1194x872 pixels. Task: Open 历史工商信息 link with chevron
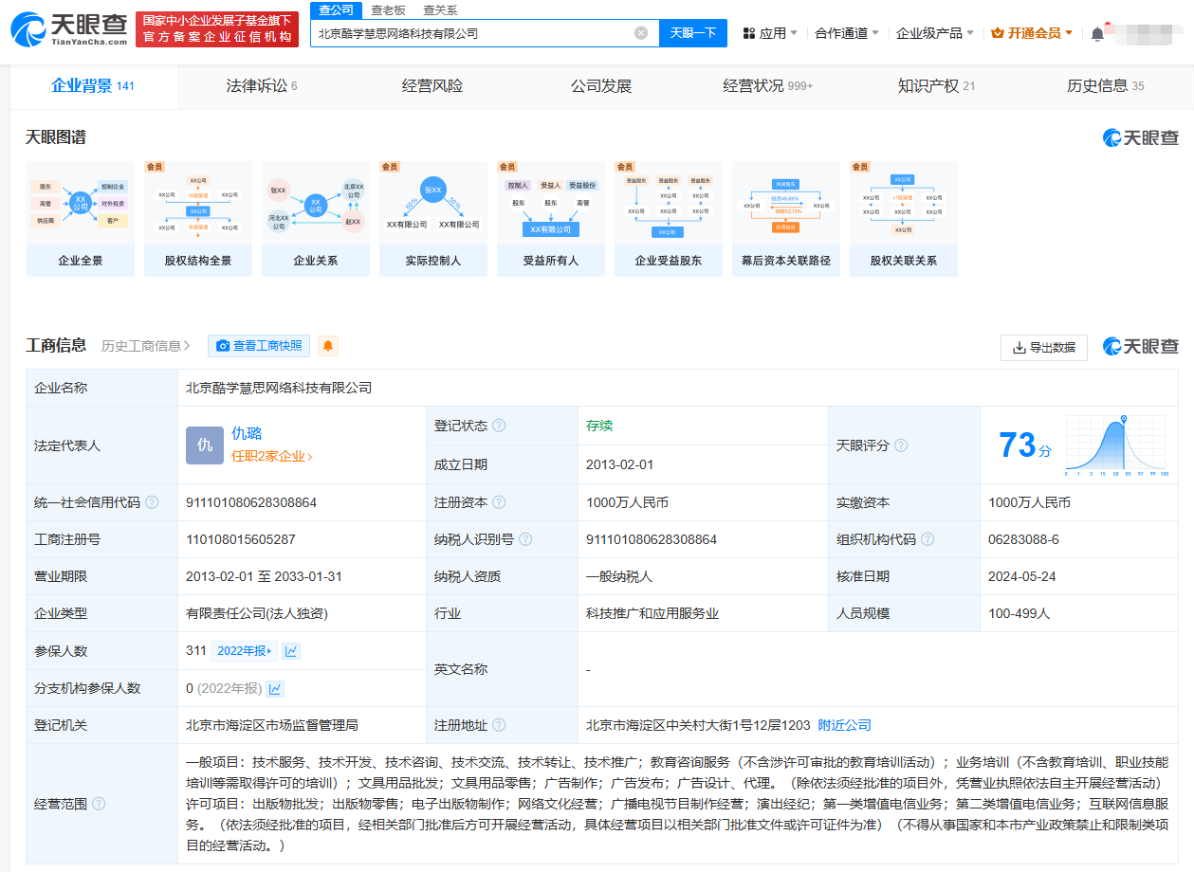click(x=146, y=346)
